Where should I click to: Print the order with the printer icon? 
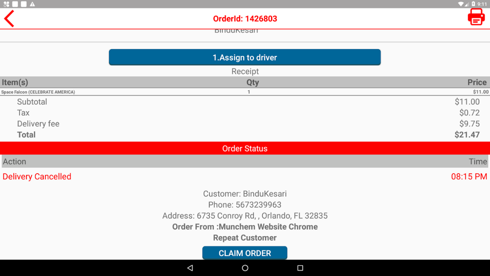point(476,17)
